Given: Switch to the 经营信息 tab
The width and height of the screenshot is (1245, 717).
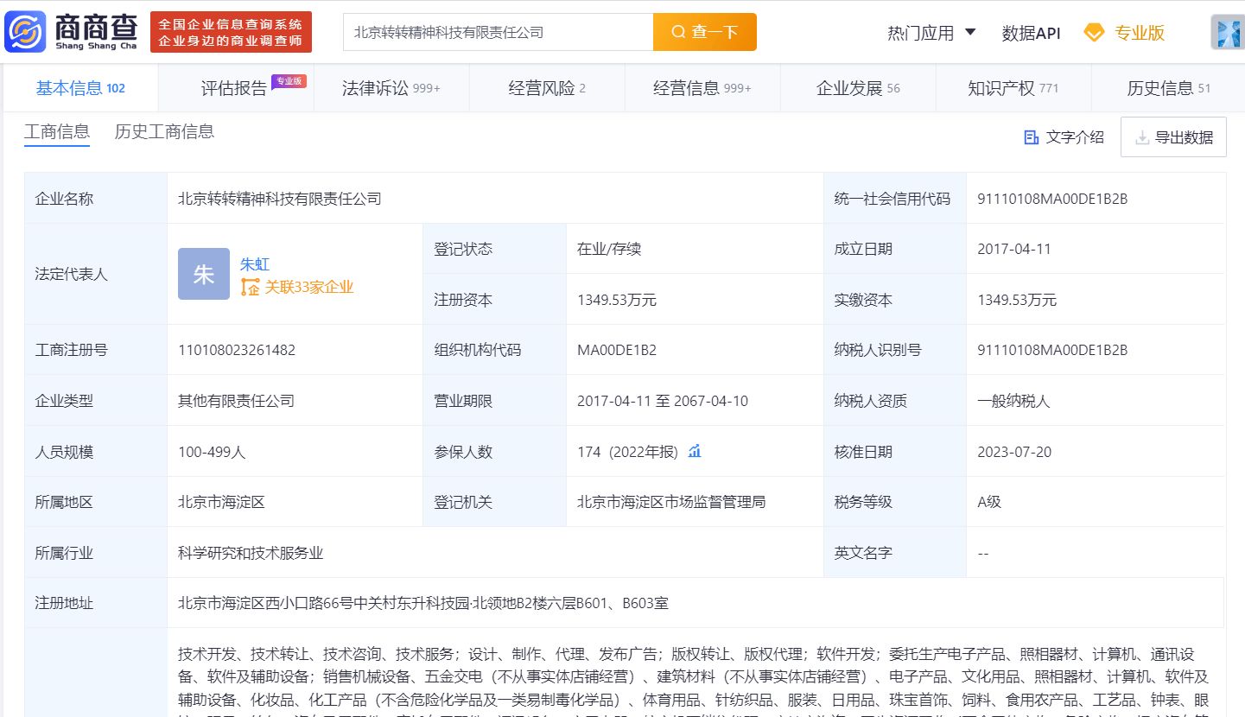Looking at the screenshot, I should coord(702,88).
